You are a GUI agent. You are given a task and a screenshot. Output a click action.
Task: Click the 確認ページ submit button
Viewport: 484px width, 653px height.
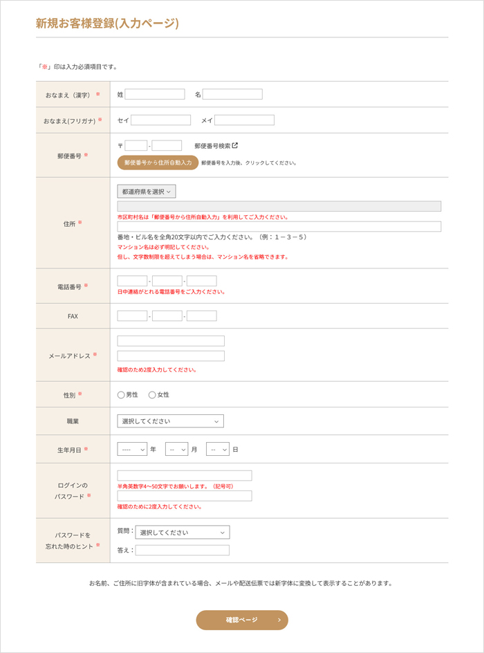(x=242, y=620)
